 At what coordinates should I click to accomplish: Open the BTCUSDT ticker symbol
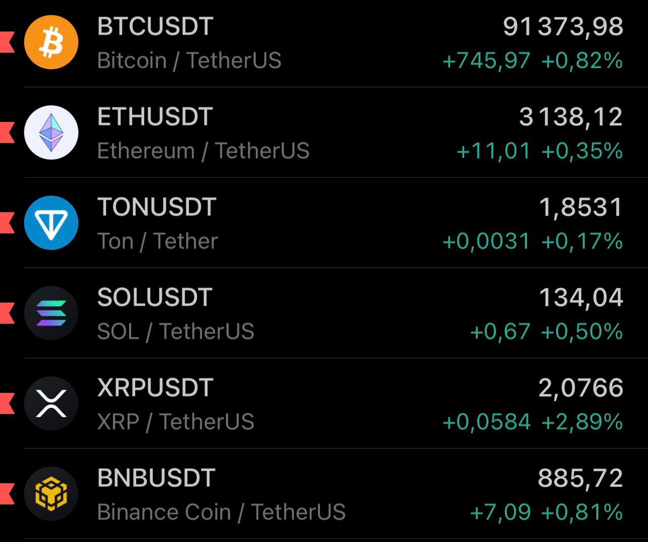click(x=155, y=27)
